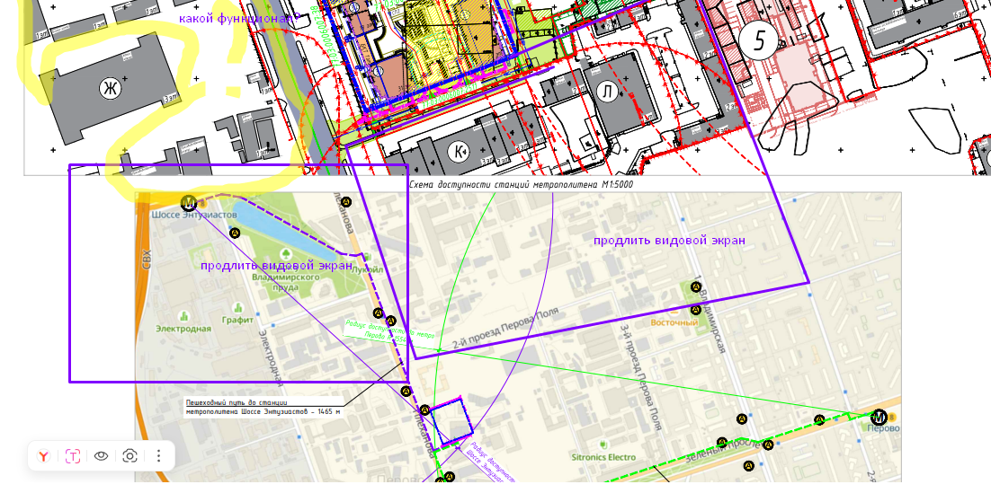Image resolution: width=991 pixels, height=502 pixels.
Task: Click the metro M marker at Шоссе Энтузиастов
Action: [188, 203]
